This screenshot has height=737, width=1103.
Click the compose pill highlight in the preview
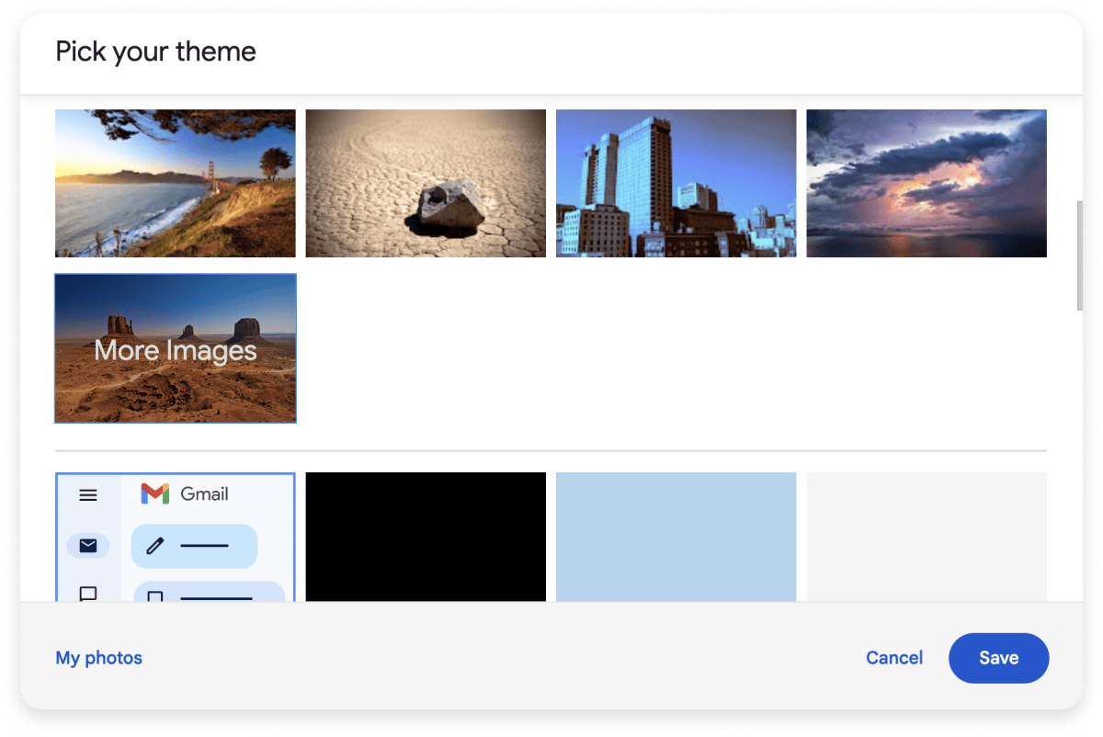coord(194,545)
